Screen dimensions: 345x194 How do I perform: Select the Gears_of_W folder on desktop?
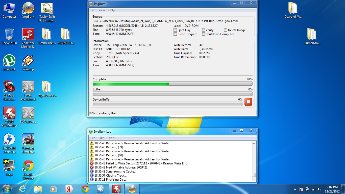click(293, 11)
